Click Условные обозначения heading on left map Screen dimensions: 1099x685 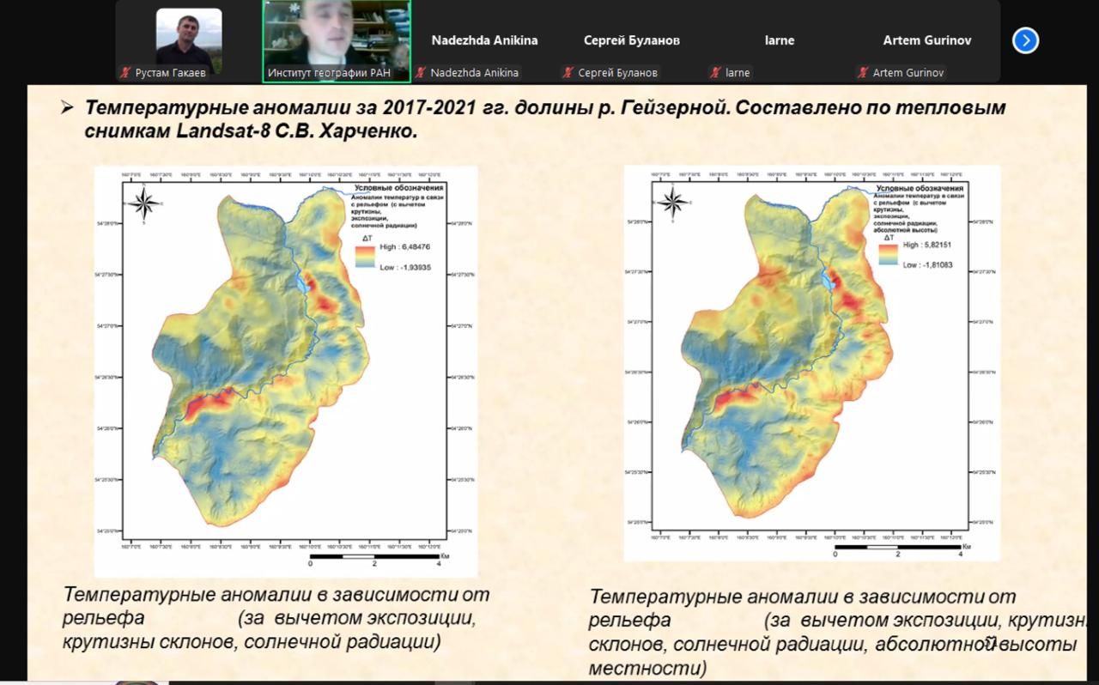point(398,187)
